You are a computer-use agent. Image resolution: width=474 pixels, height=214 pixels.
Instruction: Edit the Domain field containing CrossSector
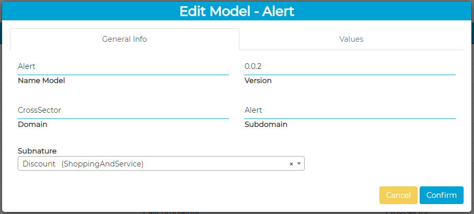coord(123,110)
